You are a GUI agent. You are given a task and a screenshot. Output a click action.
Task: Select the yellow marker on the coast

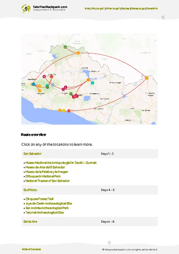[64, 111]
